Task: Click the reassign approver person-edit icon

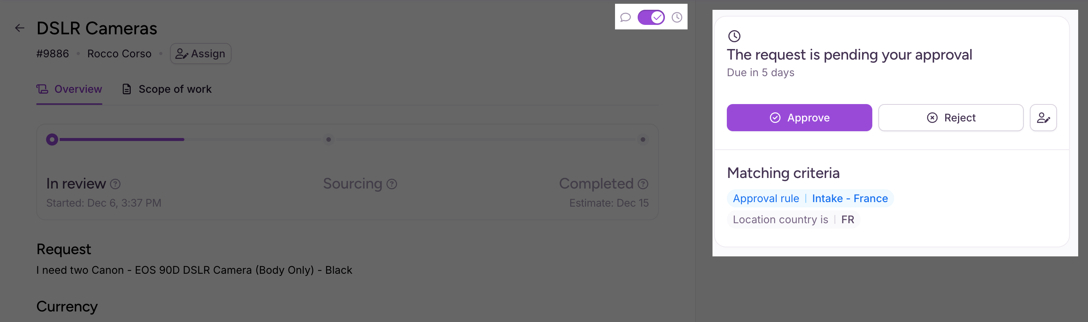Action: click(x=1043, y=118)
